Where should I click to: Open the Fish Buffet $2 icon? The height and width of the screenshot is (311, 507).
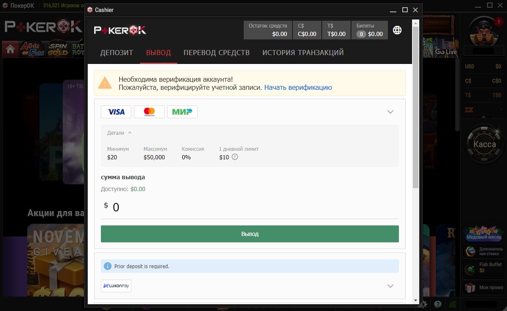pos(484,269)
